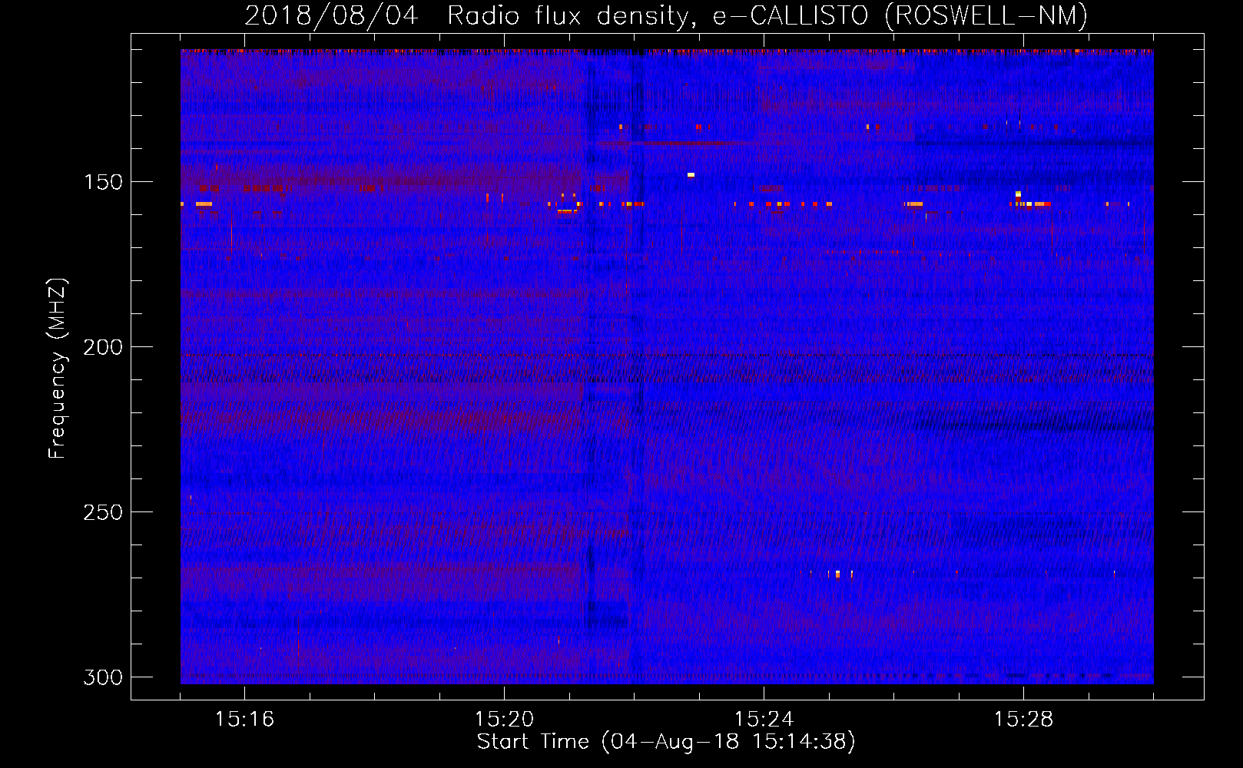The width and height of the screenshot is (1243, 768).
Task: Click the 'Frequency (MHZ)' y-axis label
Action: pos(58,369)
